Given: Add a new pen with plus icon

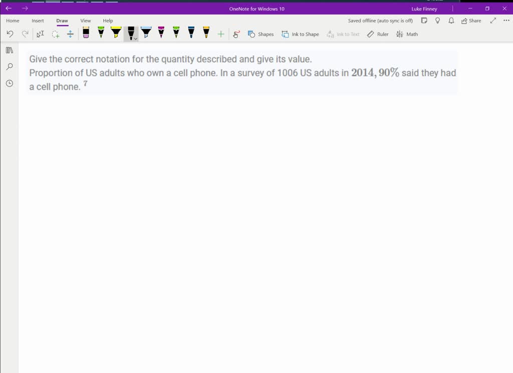Looking at the screenshot, I should 220,34.
